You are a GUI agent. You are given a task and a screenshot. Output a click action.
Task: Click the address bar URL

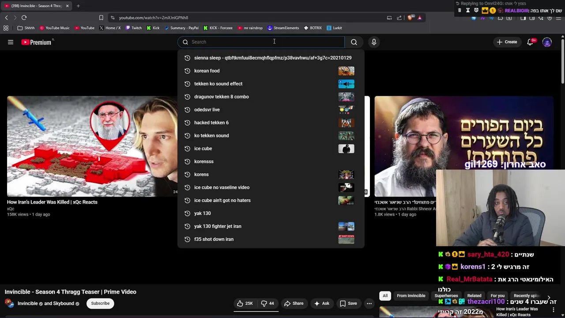coord(154,18)
